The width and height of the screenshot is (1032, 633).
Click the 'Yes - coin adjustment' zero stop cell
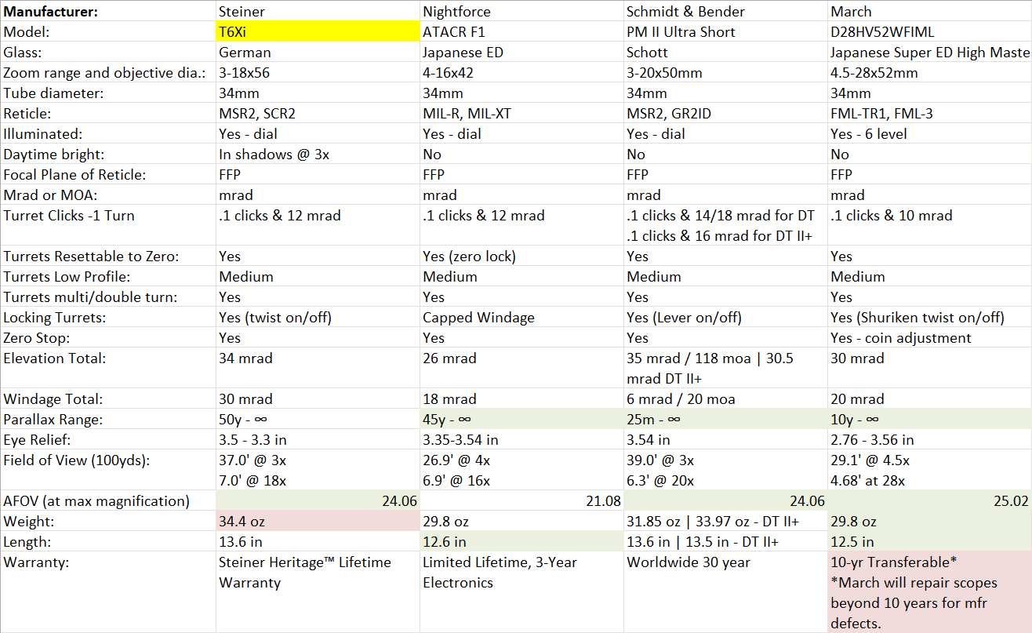(930, 338)
